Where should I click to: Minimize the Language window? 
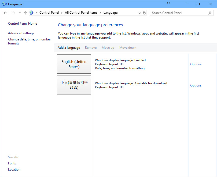[x=186, y=4]
